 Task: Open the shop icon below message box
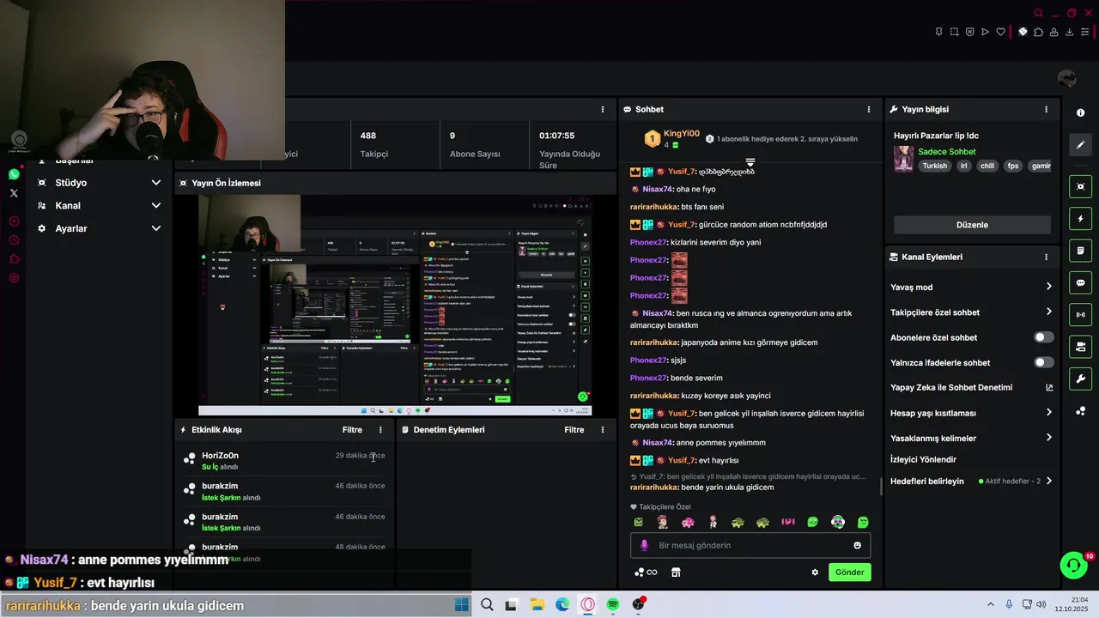click(676, 573)
